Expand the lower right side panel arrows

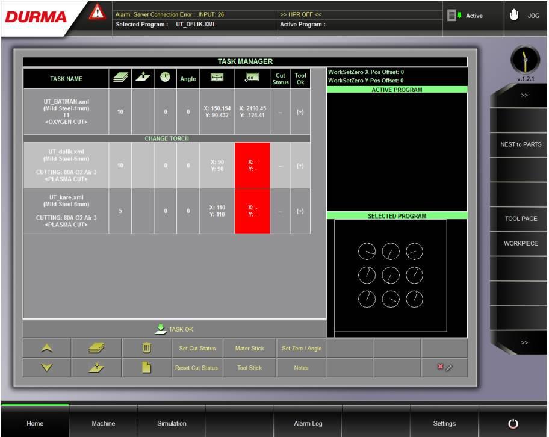(x=524, y=342)
